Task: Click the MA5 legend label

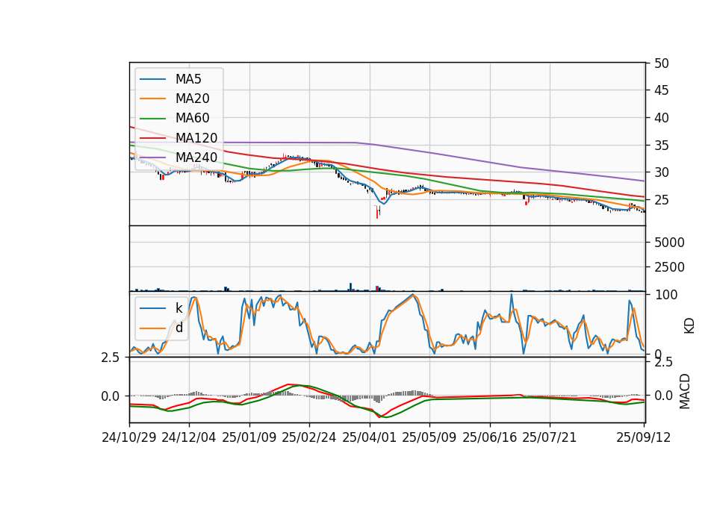Action: [x=188, y=79]
